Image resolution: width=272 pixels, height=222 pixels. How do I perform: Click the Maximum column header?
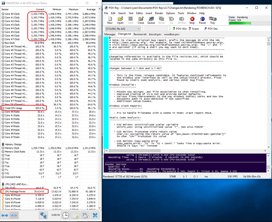point(71,9)
